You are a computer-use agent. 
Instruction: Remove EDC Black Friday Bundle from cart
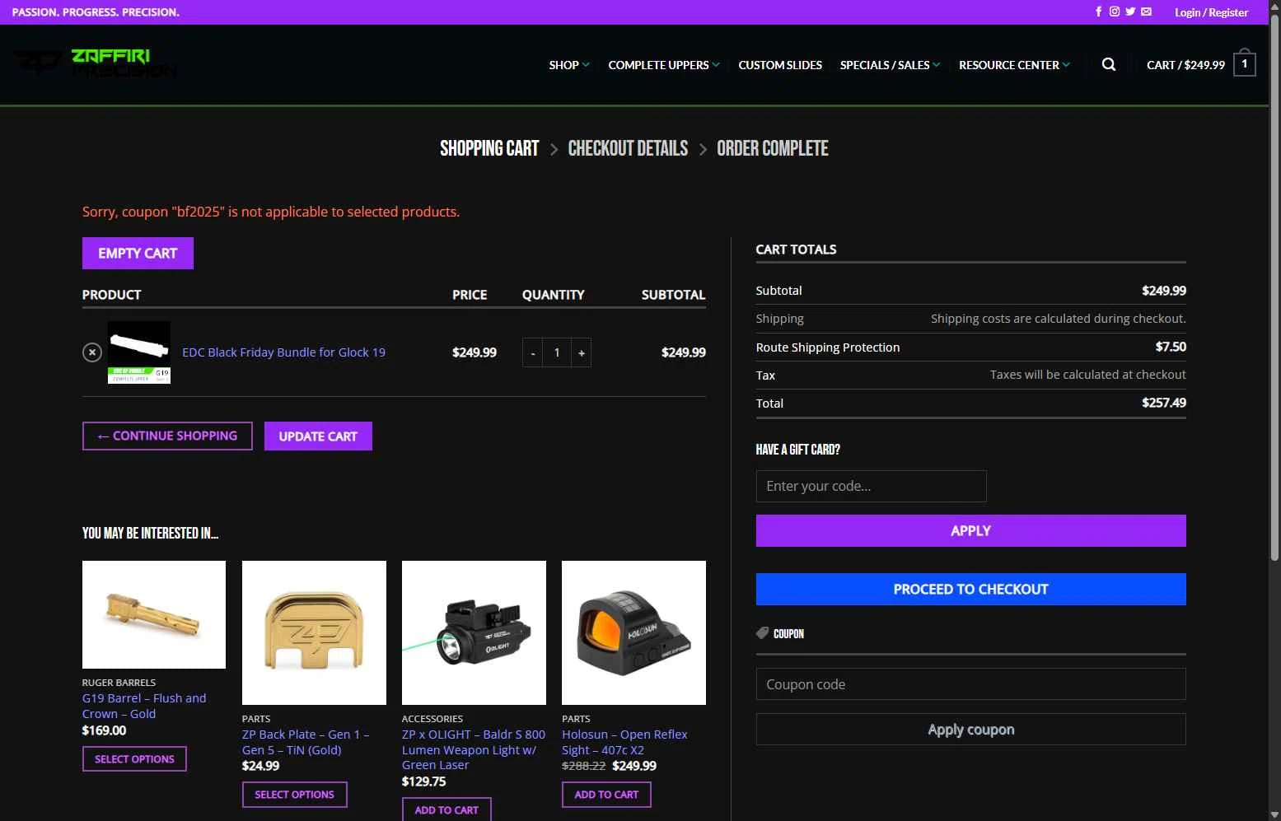[x=92, y=352]
